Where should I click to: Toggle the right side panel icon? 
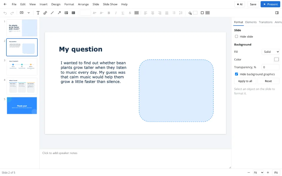[x=277, y=13]
